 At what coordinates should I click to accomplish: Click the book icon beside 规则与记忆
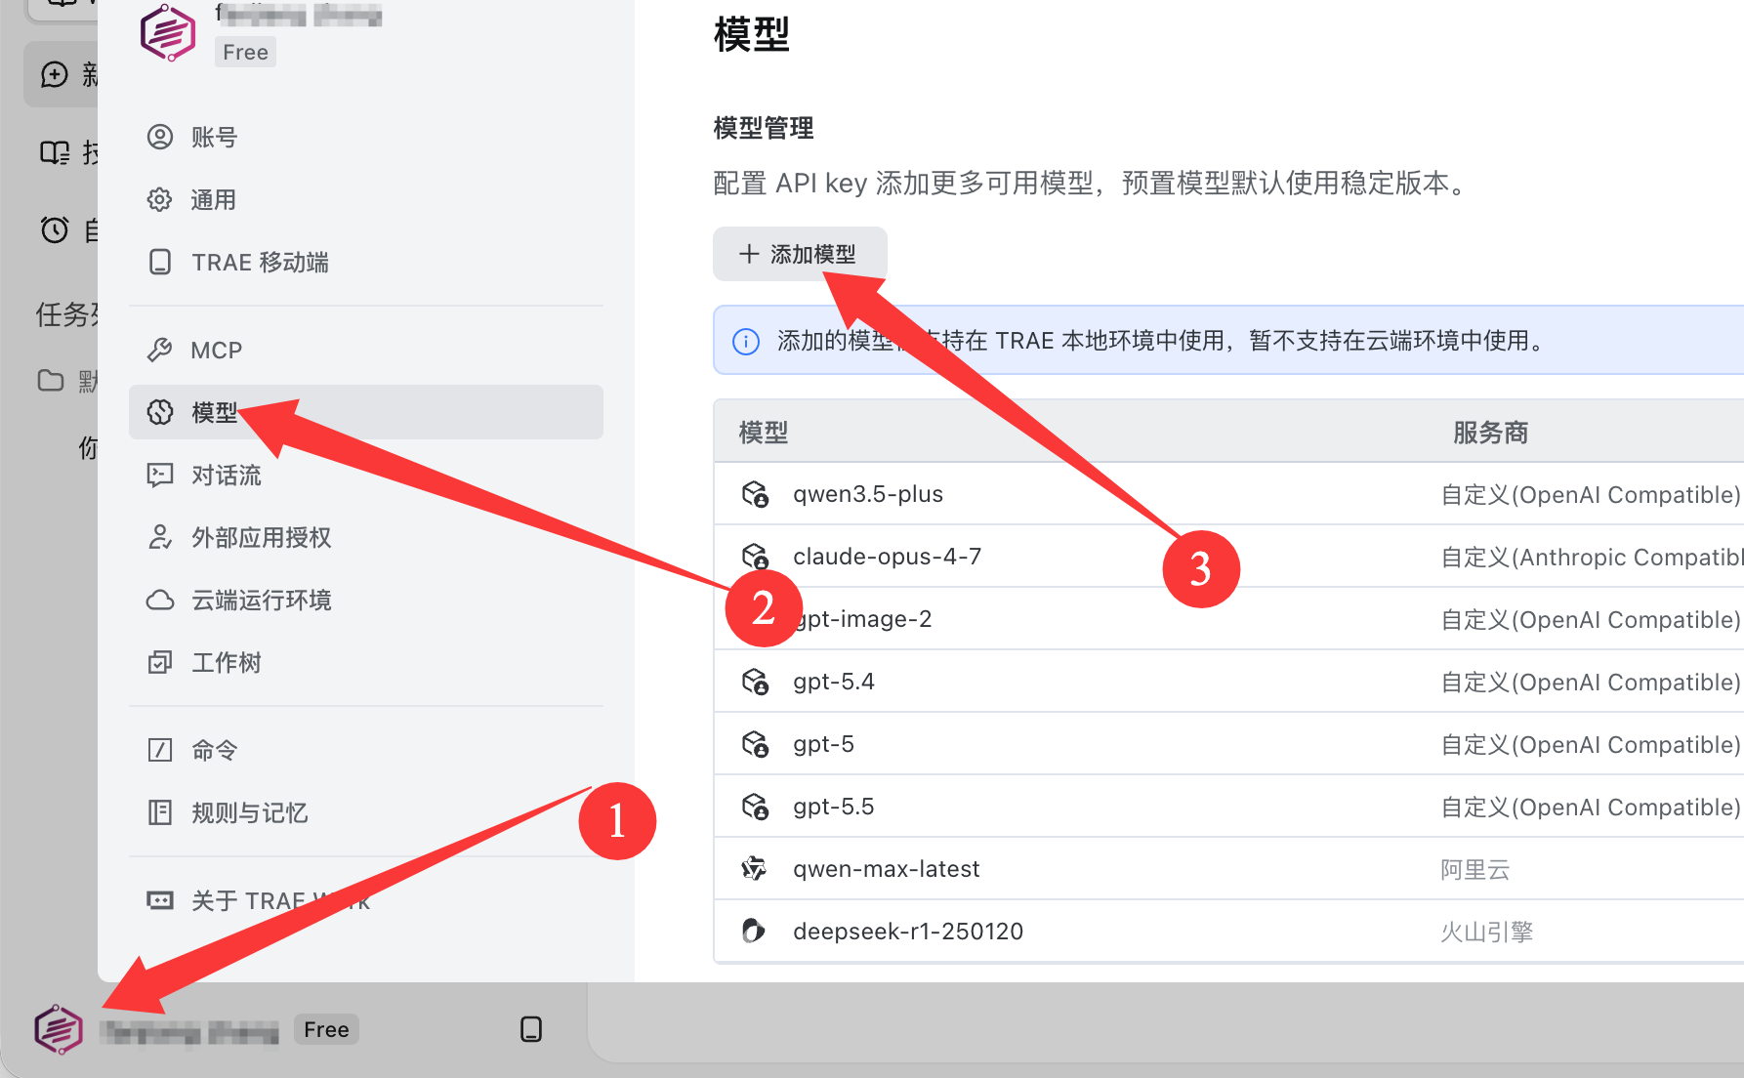click(160, 812)
